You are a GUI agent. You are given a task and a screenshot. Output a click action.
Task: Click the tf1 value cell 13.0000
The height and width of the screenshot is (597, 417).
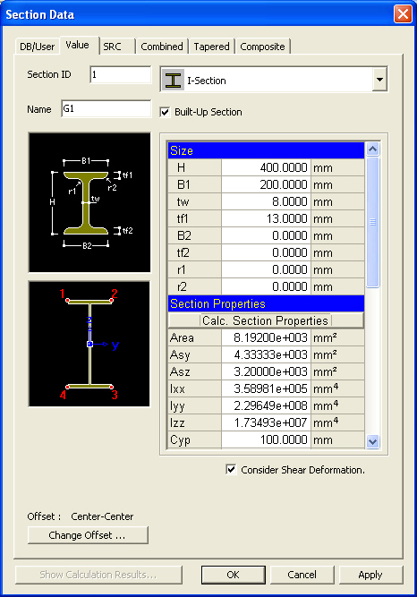[x=266, y=218]
